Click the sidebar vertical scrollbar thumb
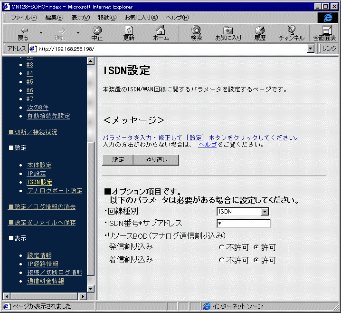 click(90, 209)
